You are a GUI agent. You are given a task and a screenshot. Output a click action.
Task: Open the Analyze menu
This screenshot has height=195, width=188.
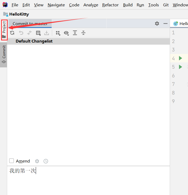click(91, 5)
